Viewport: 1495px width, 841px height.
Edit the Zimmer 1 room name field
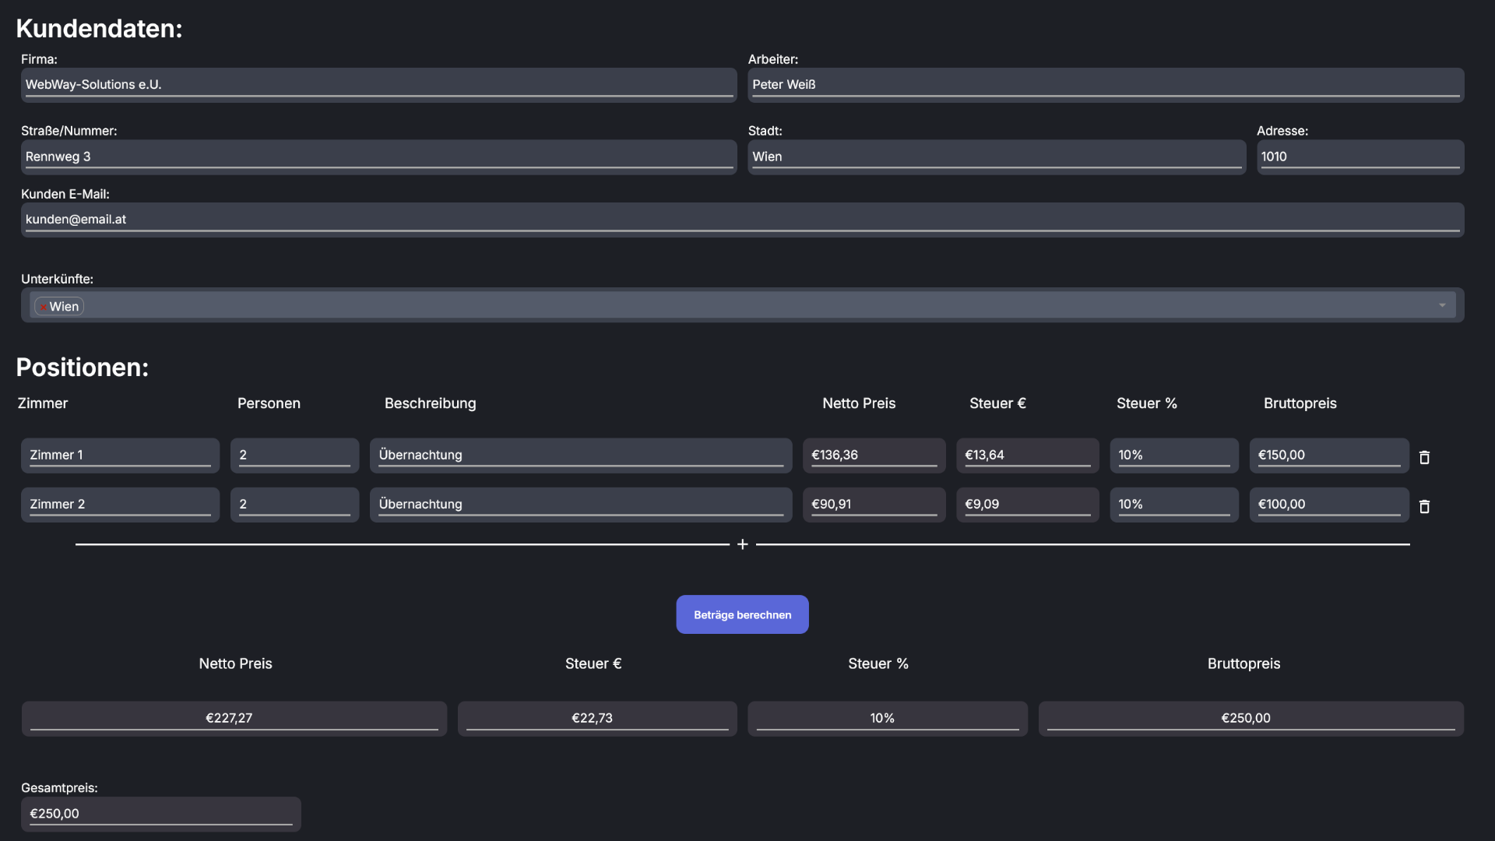click(120, 455)
